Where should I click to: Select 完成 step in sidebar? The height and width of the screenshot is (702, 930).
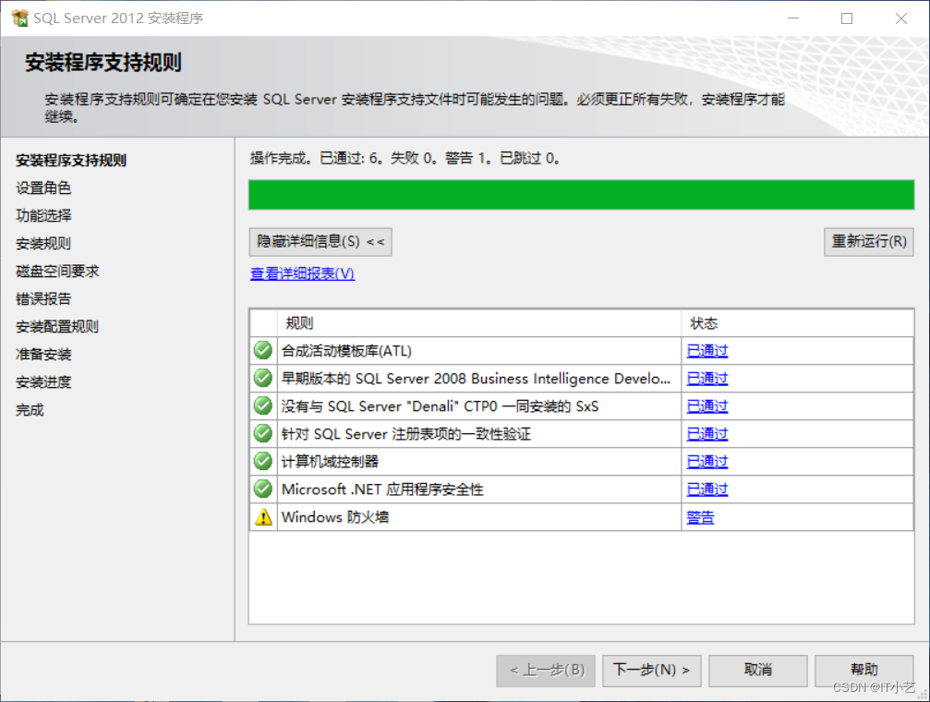coord(30,409)
